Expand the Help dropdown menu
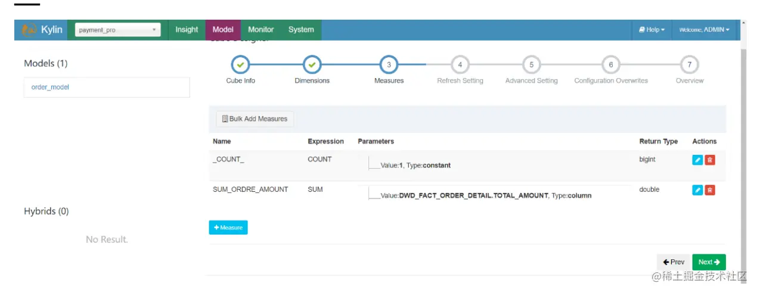757x292 pixels. tap(651, 30)
